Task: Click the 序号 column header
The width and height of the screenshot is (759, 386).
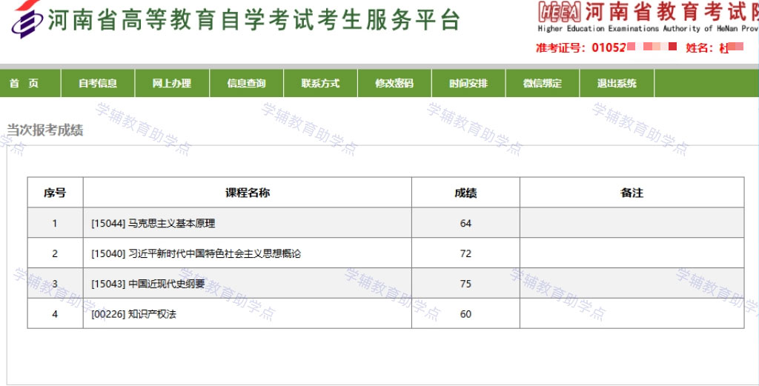Action: tap(55, 193)
